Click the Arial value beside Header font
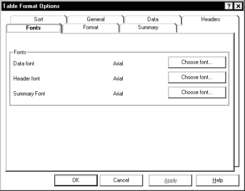 click(x=118, y=79)
